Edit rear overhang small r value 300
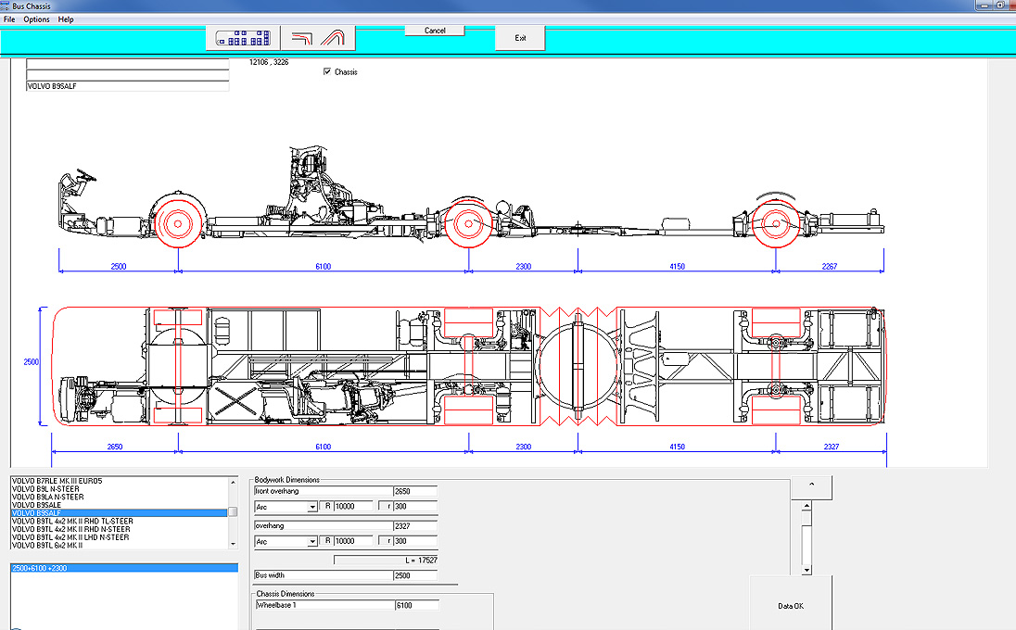 click(415, 541)
